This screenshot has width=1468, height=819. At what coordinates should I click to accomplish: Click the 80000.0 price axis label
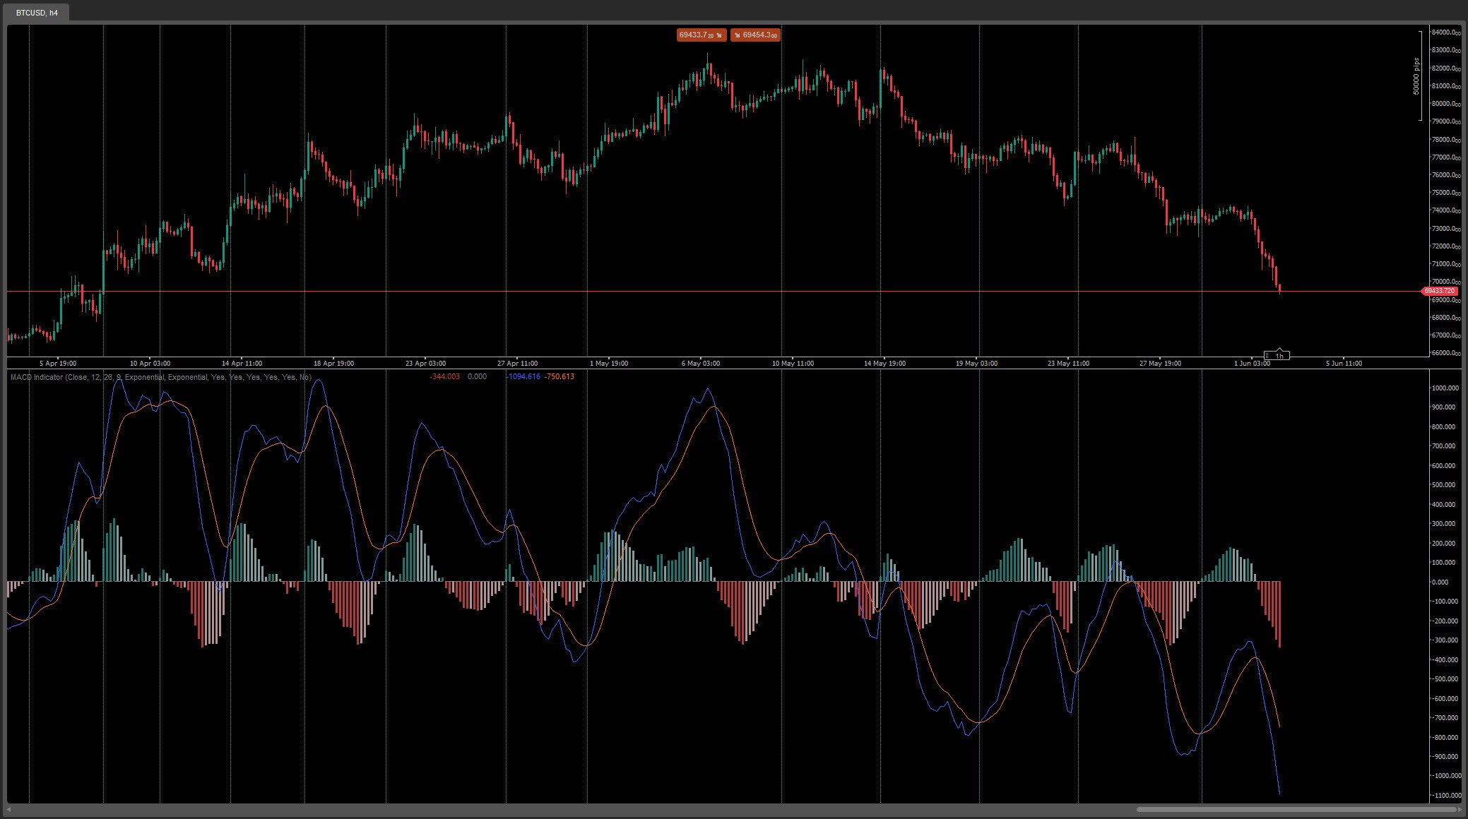[x=1445, y=104]
